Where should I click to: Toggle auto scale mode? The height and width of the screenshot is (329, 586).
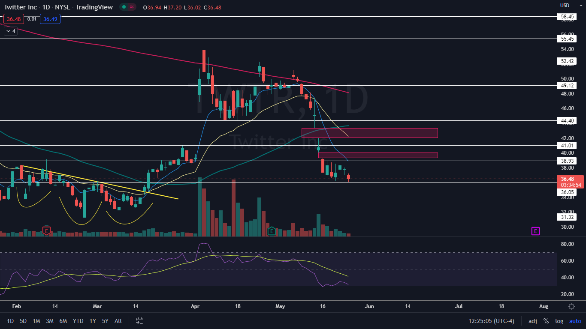coord(575,321)
